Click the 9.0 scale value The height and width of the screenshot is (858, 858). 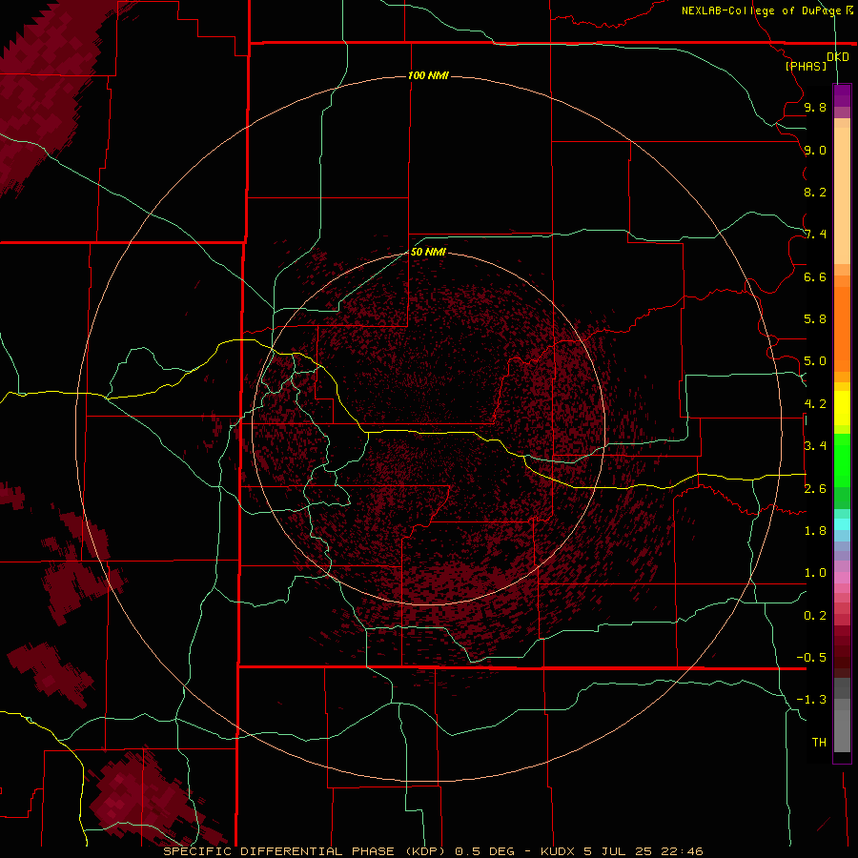click(815, 150)
